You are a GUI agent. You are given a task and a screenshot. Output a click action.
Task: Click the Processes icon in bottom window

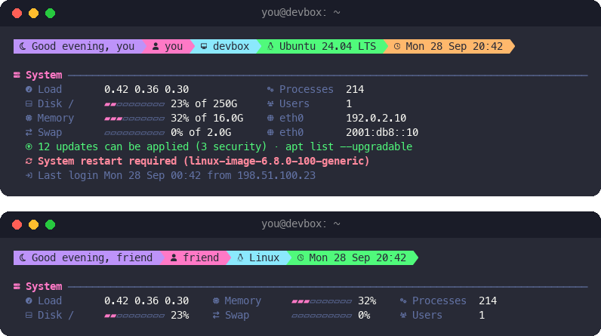403,301
